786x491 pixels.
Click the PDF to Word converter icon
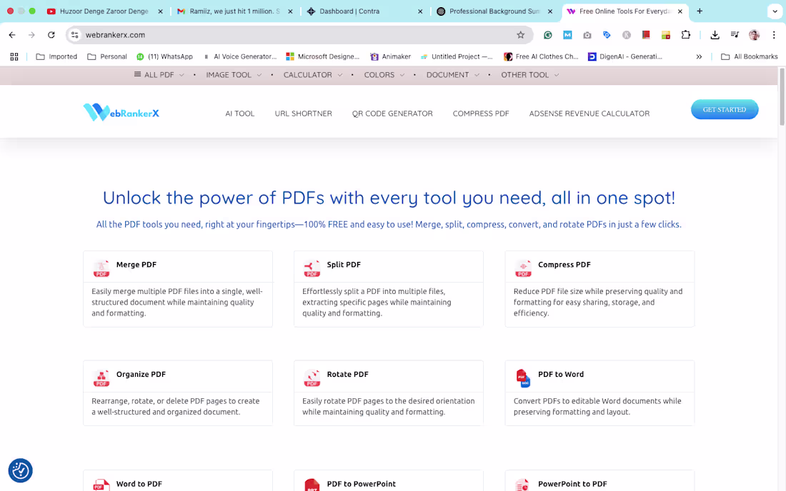522,378
